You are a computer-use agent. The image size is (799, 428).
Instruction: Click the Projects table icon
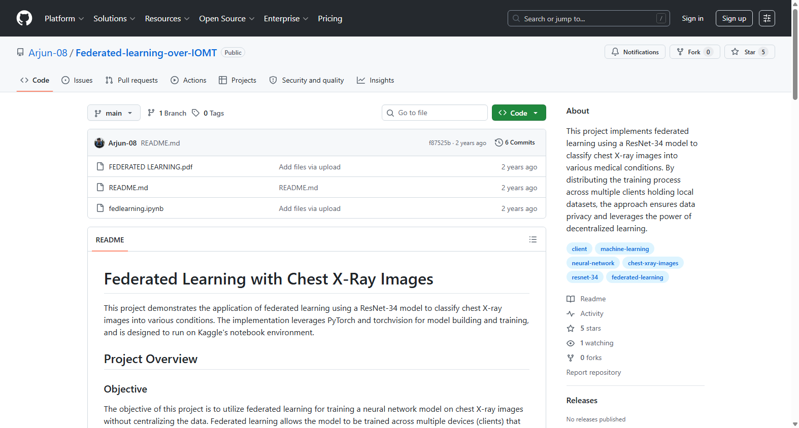223,80
